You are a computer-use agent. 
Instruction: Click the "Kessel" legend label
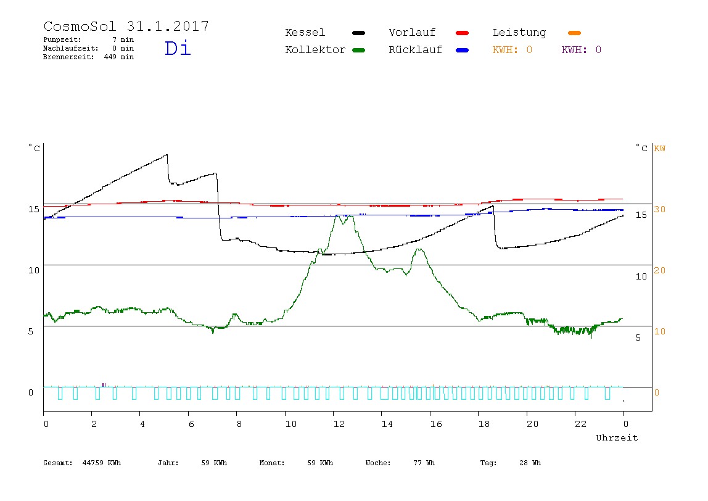305,33
